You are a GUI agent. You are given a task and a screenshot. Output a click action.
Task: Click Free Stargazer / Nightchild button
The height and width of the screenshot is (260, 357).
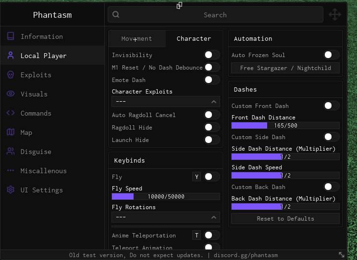(x=285, y=68)
